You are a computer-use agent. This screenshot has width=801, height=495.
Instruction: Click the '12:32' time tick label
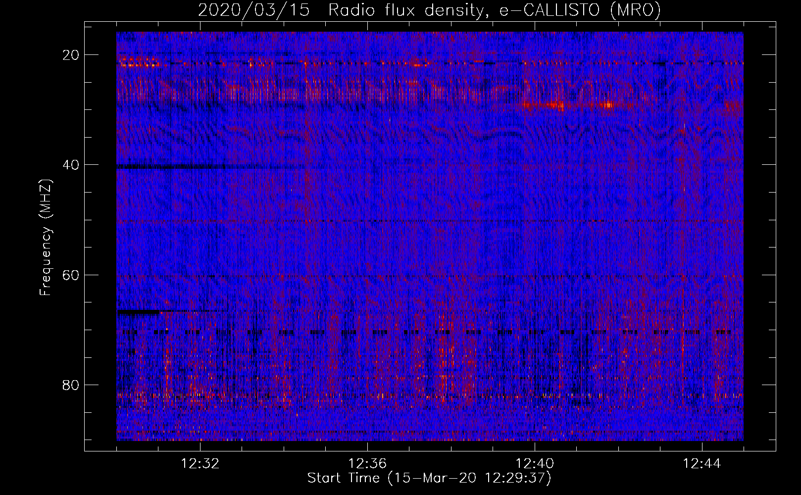coord(200,464)
